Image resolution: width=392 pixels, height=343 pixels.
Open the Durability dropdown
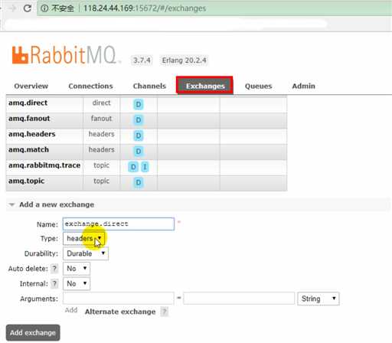[x=86, y=253]
